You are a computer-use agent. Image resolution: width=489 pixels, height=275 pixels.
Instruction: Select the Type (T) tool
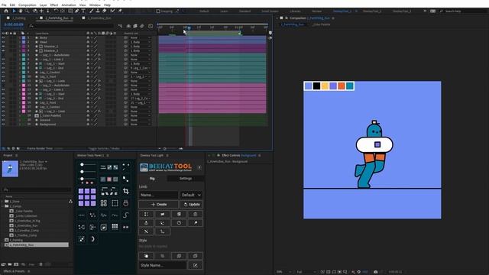coord(83,11)
